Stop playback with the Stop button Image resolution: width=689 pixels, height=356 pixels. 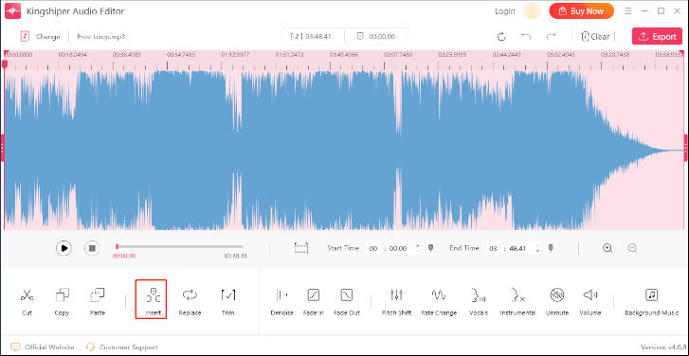(x=92, y=248)
